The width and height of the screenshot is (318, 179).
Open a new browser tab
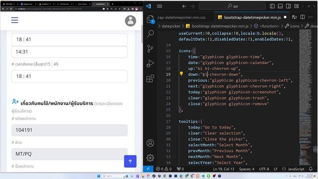pyautogui.click(x=112, y=4)
